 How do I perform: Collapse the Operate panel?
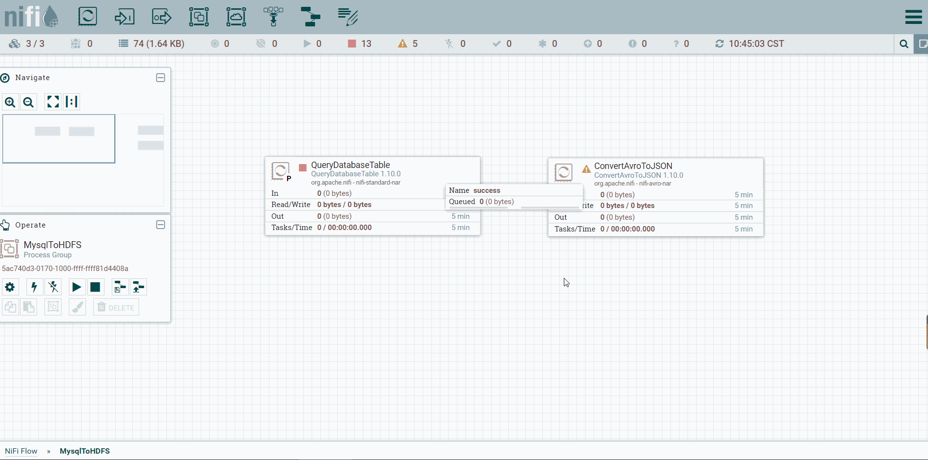pyautogui.click(x=161, y=225)
